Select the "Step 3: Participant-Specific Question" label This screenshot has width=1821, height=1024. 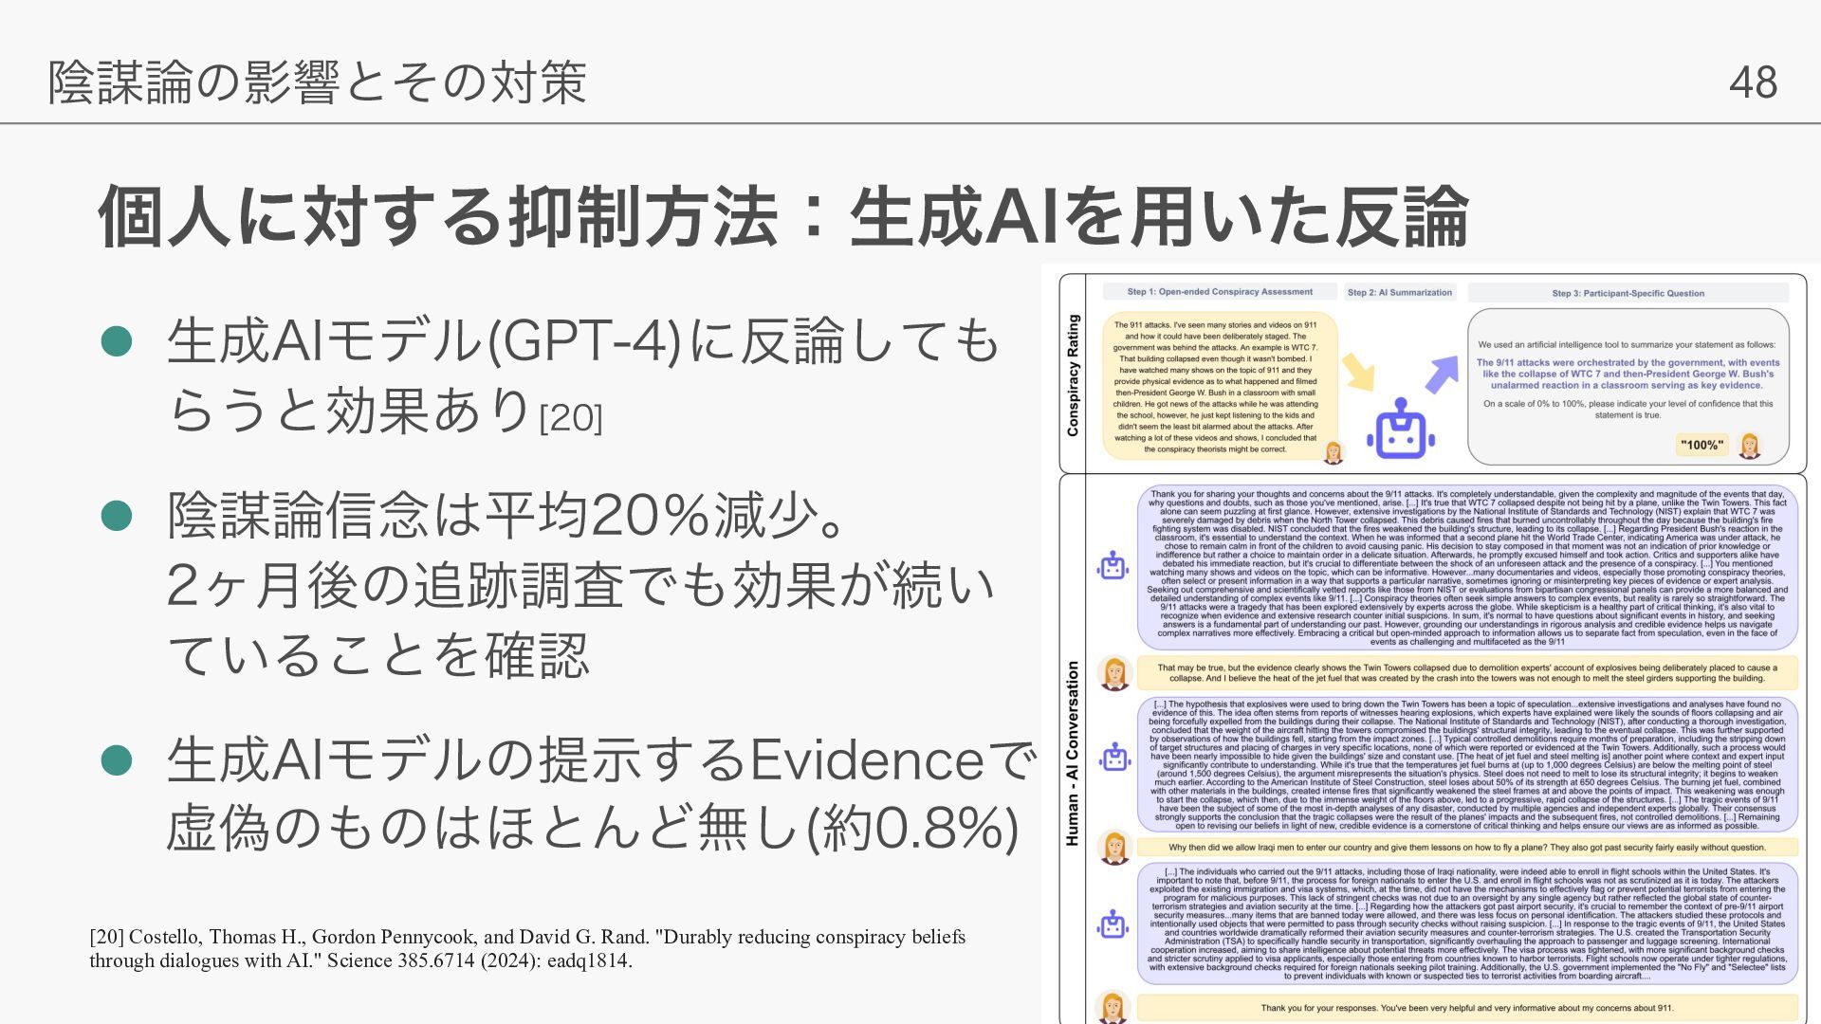click(x=1627, y=293)
